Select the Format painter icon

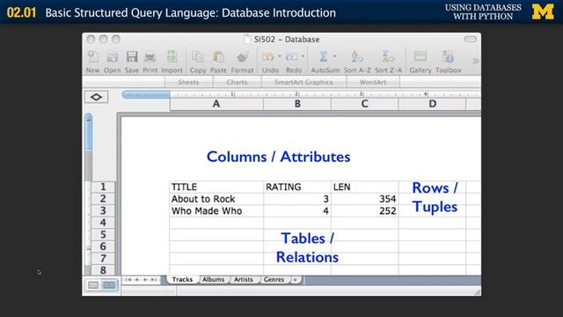point(243,56)
